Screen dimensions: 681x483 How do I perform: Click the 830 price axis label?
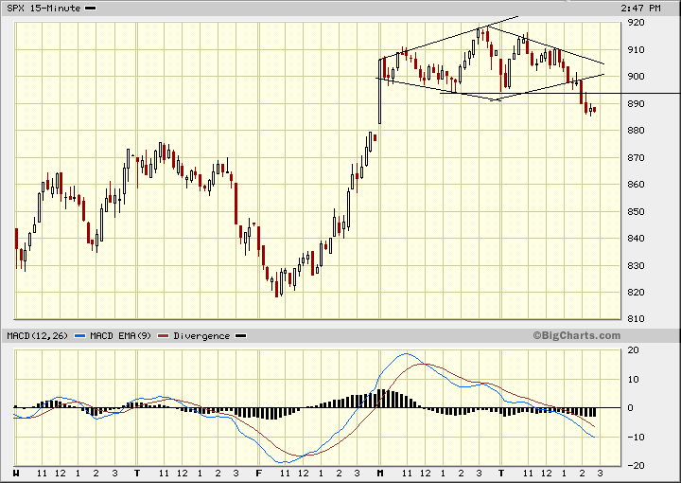636,265
